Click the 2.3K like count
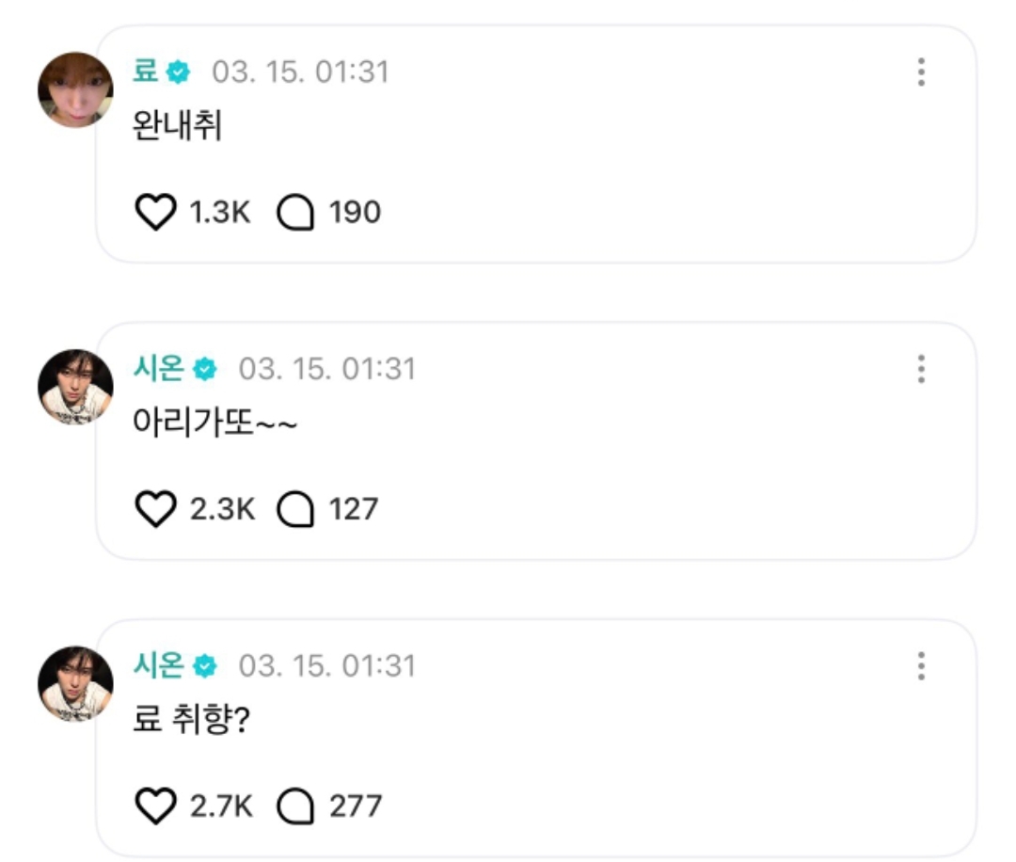This screenshot has width=1016, height=862. point(222,510)
